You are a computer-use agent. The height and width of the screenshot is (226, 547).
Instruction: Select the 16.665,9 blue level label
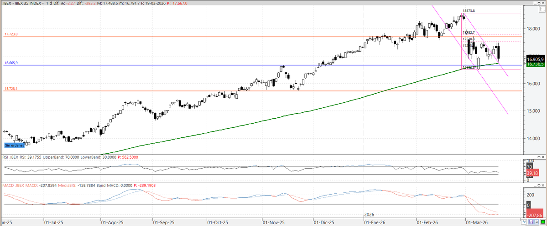click(x=10, y=63)
